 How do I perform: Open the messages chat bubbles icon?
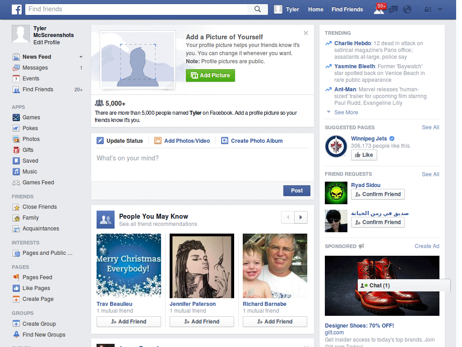coord(393,10)
